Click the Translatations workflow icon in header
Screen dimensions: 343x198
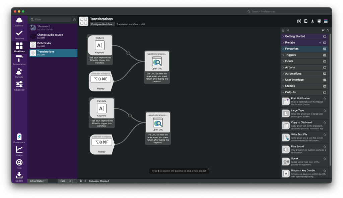click(83, 21)
